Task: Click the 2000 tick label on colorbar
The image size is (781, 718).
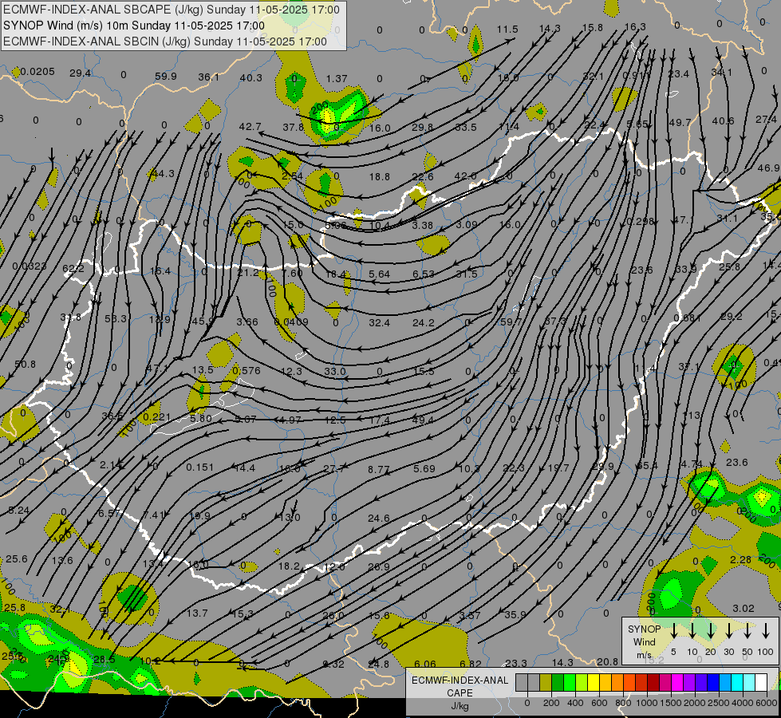Action: tap(695, 703)
